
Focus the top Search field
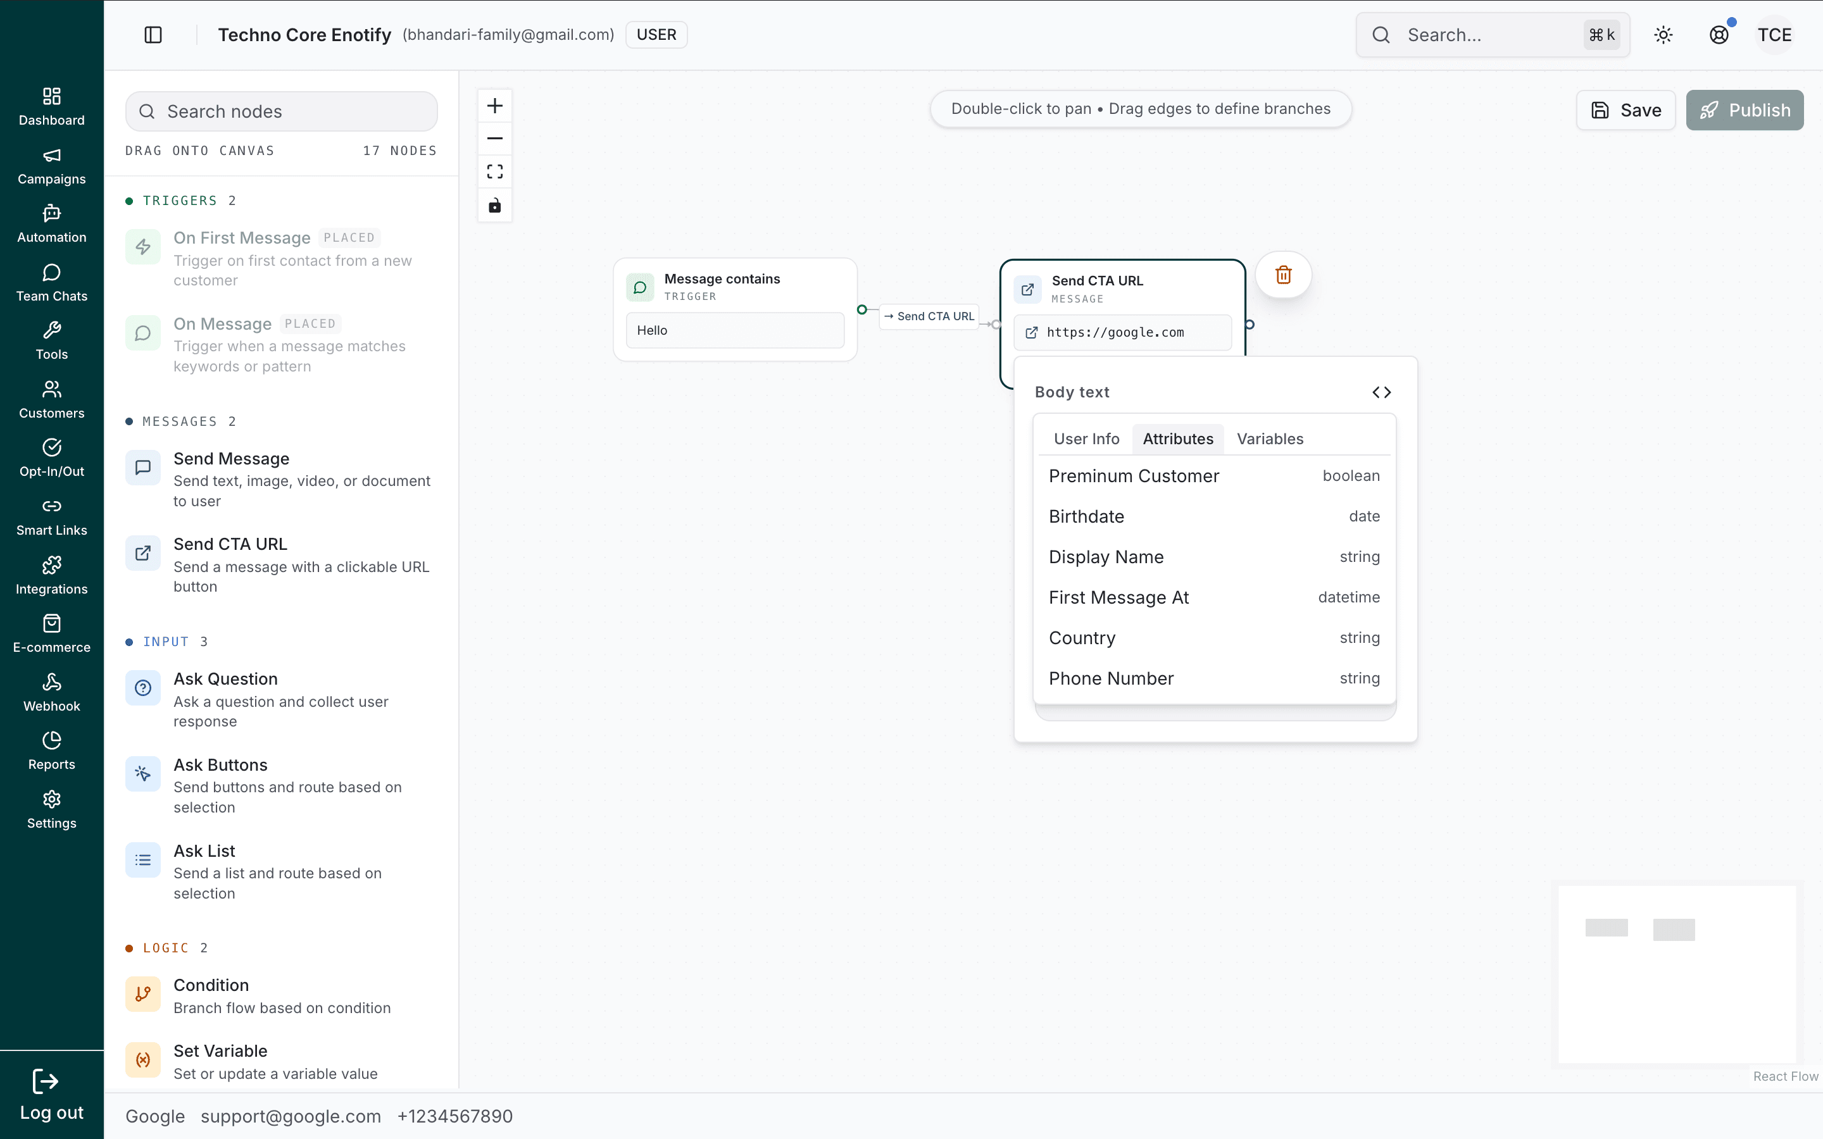click(x=1493, y=35)
